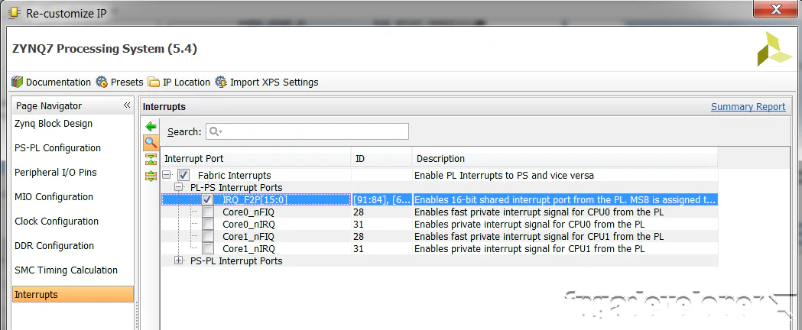
Task: Open PS-PL Configuration page
Action: click(58, 148)
